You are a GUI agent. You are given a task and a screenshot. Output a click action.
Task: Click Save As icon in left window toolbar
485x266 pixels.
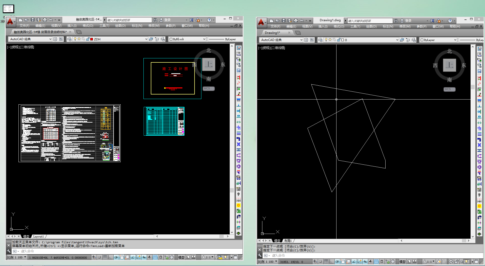pos(38,20)
